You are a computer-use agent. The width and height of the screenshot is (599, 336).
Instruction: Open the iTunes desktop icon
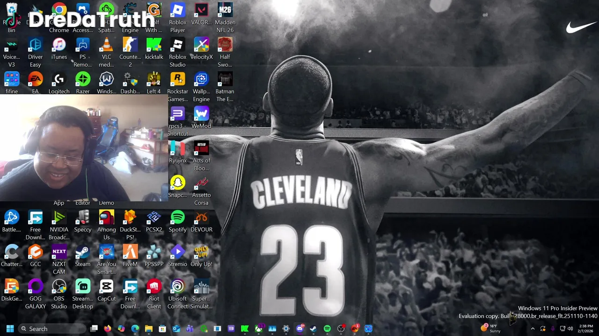point(59,49)
